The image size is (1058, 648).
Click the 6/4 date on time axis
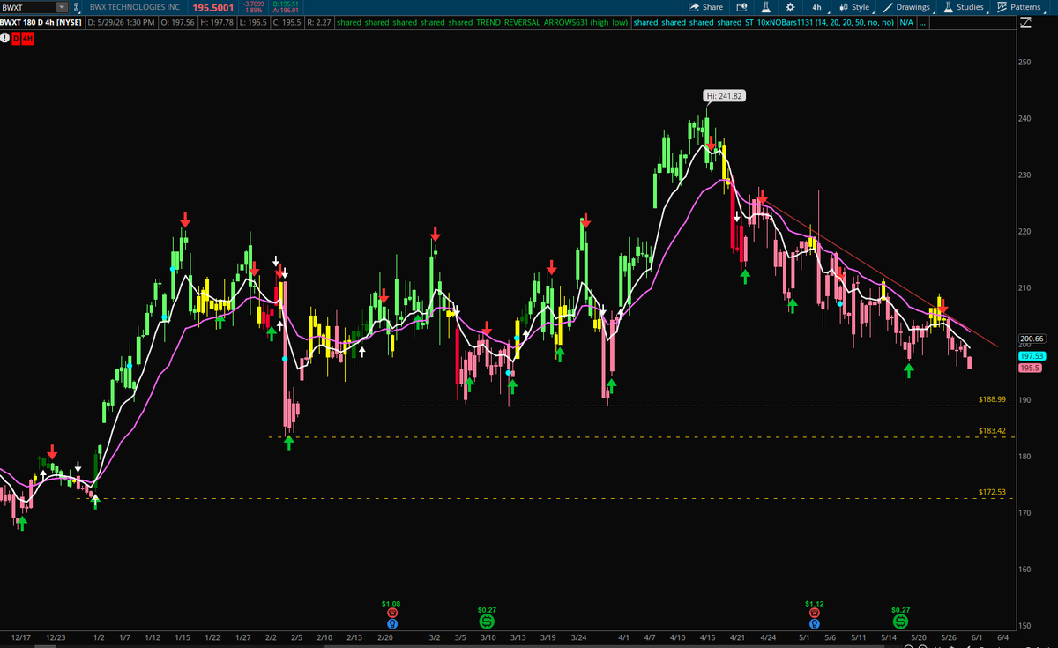click(1002, 637)
